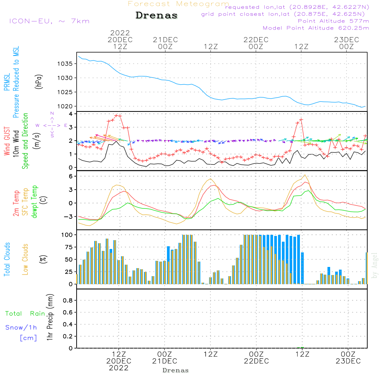Click the 'Wind GUST' axis label

7,141
